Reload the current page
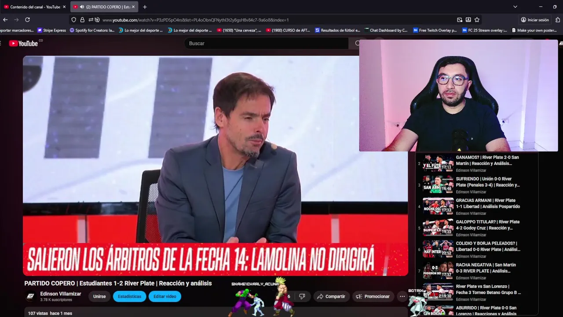563x317 pixels. coord(27,20)
